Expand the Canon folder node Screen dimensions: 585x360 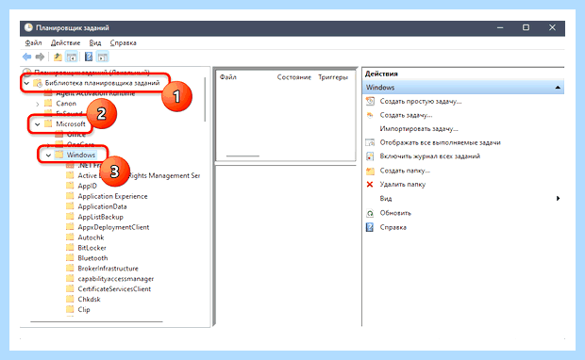(38, 104)
